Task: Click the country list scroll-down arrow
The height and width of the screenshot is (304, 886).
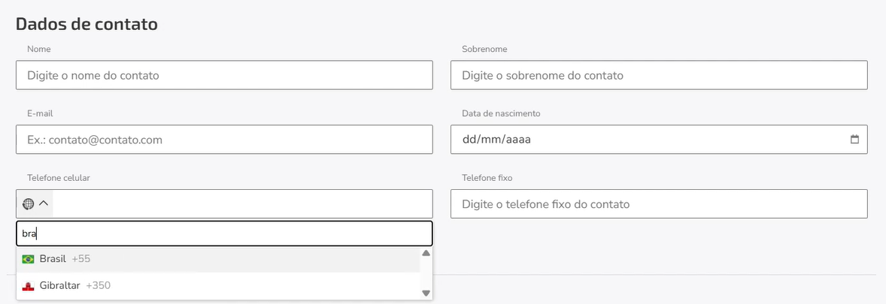Action: (426, 293)
